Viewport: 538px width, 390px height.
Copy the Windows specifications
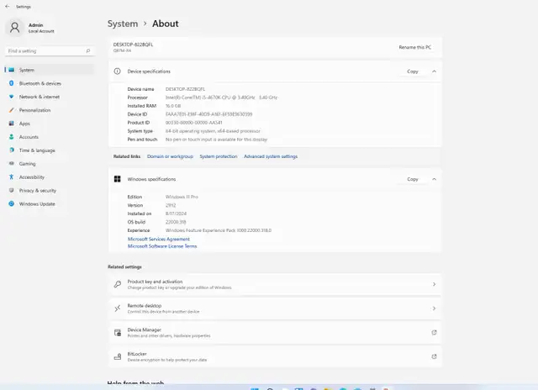pyautogui.click(x=413, y=179)
